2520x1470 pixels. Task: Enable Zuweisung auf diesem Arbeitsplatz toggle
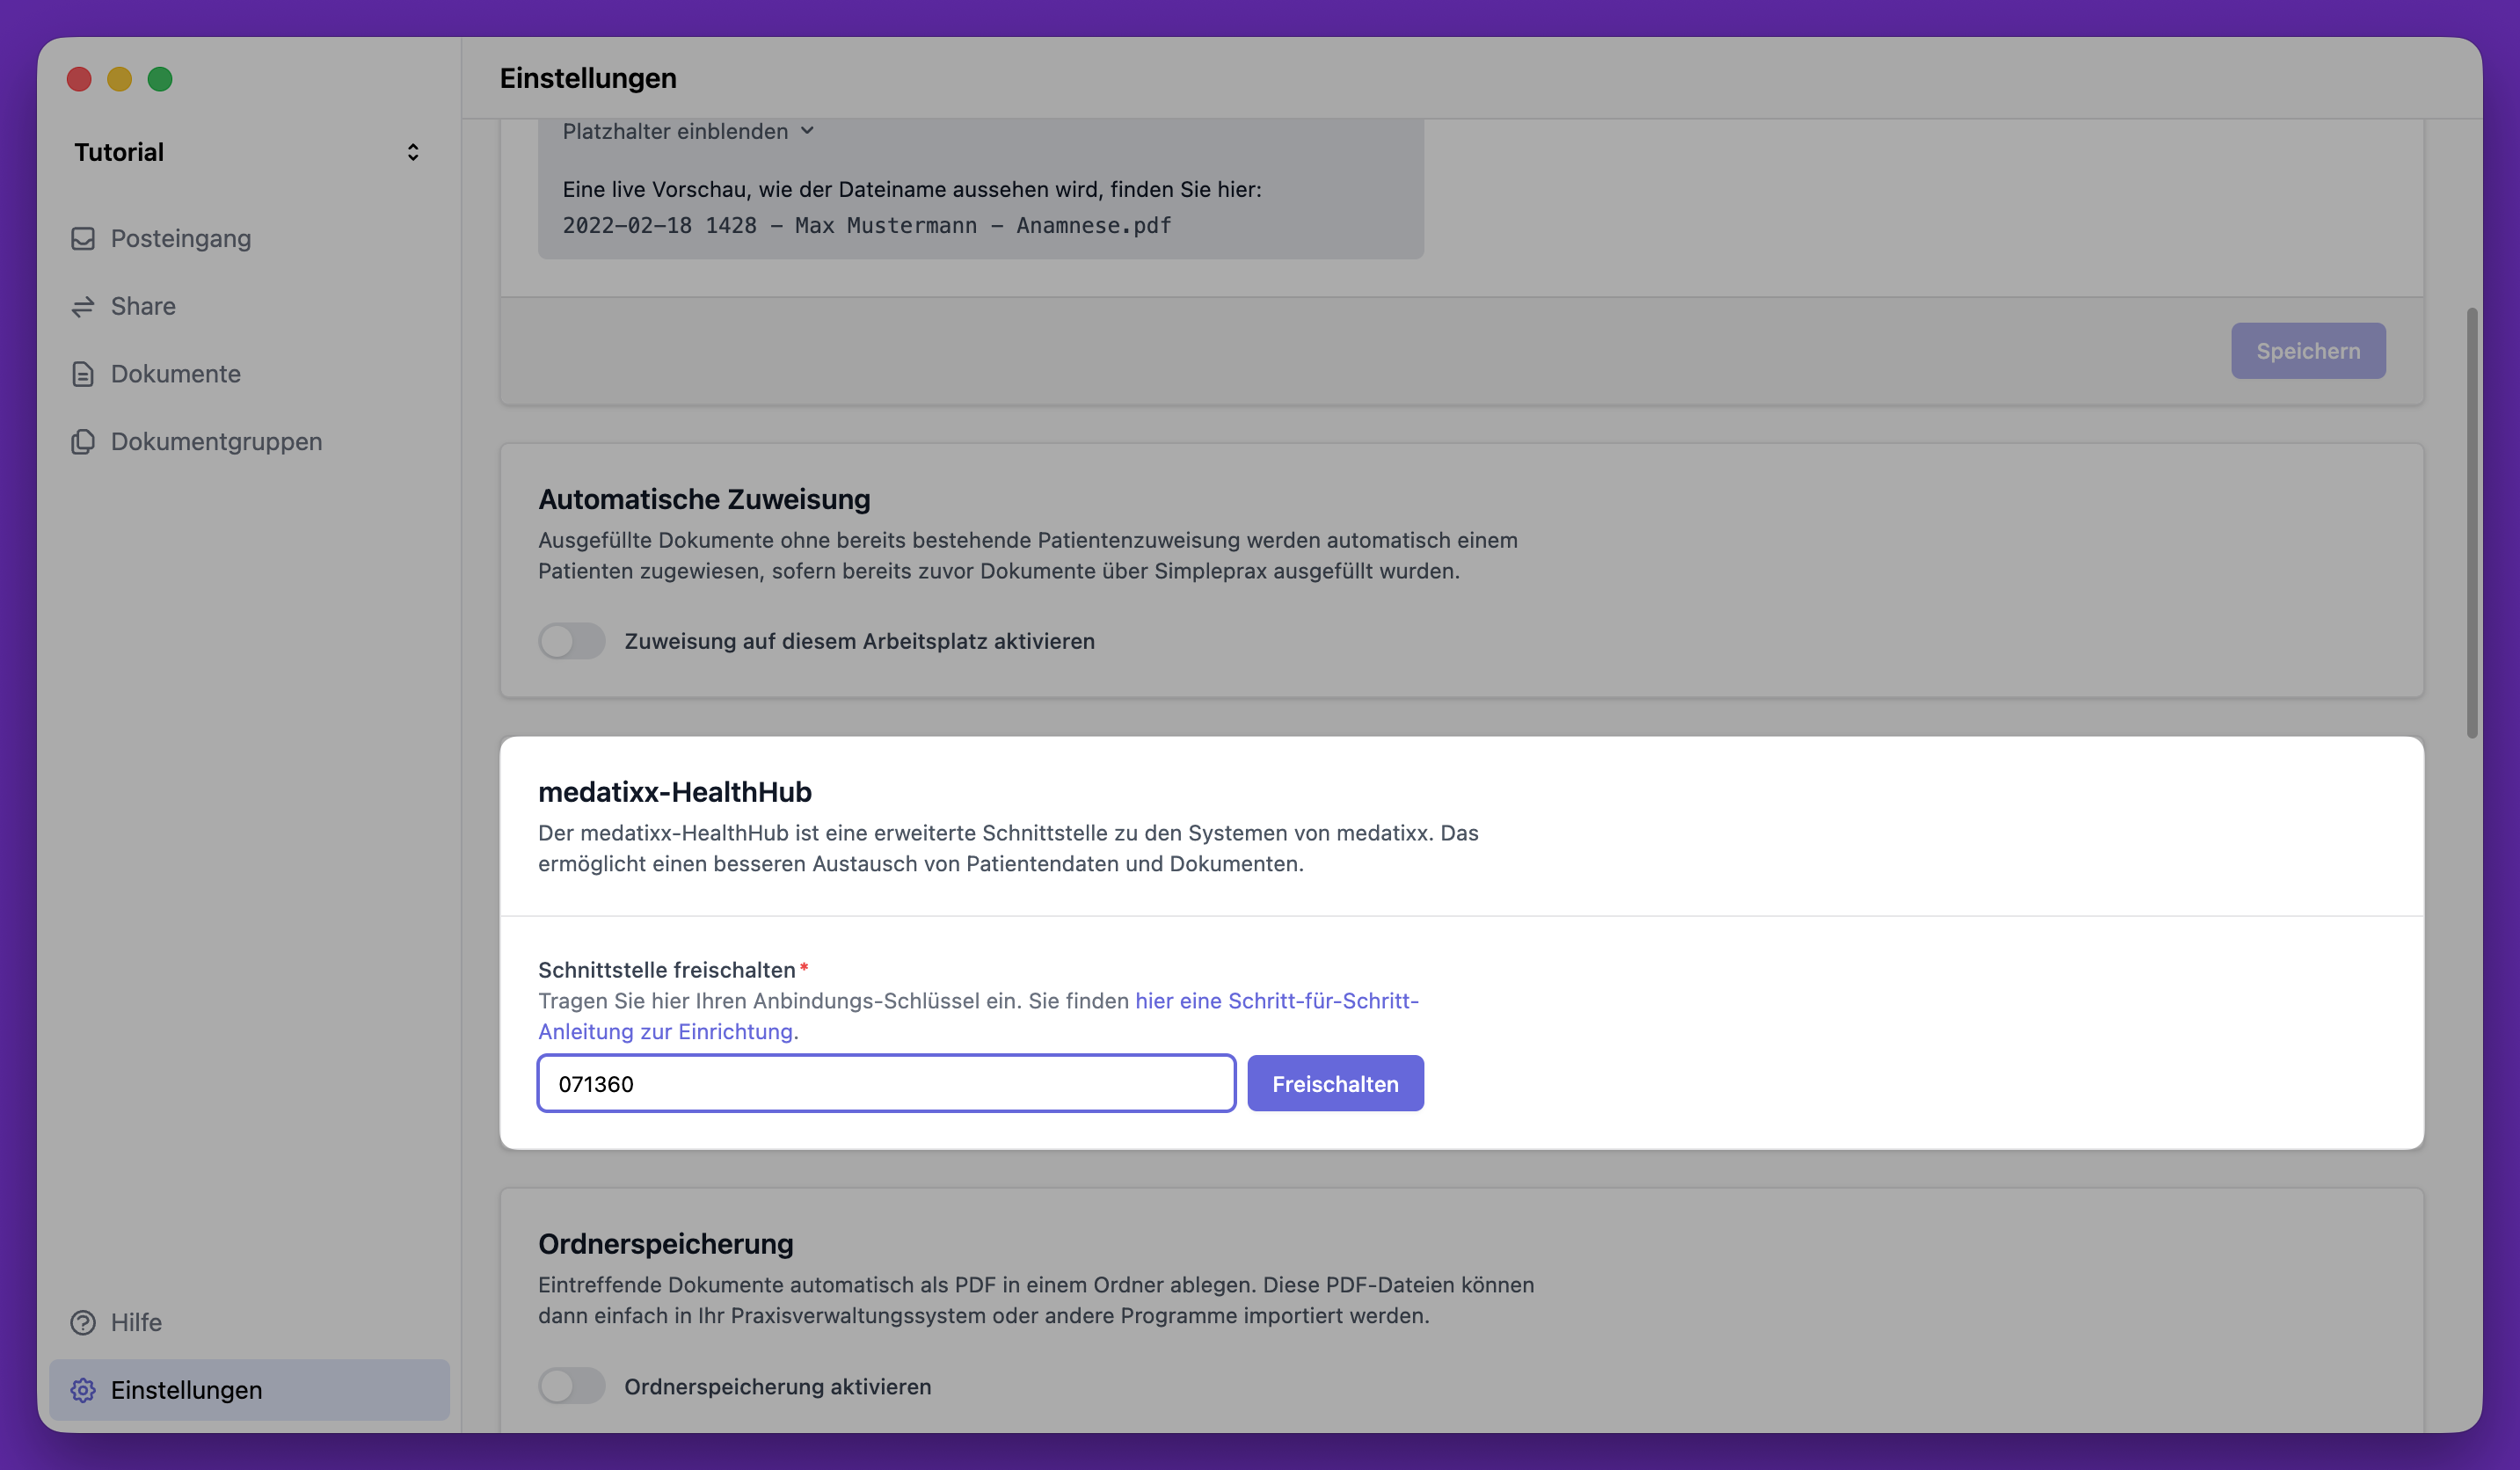[x=571, y=641]
